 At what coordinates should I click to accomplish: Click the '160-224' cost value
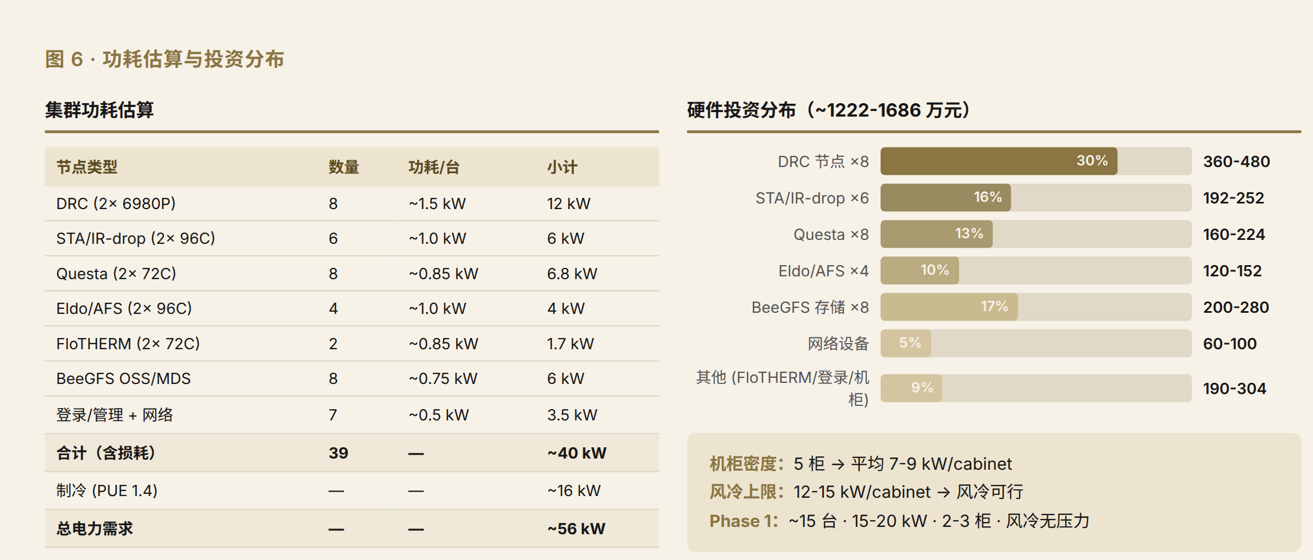(1234, 234)
